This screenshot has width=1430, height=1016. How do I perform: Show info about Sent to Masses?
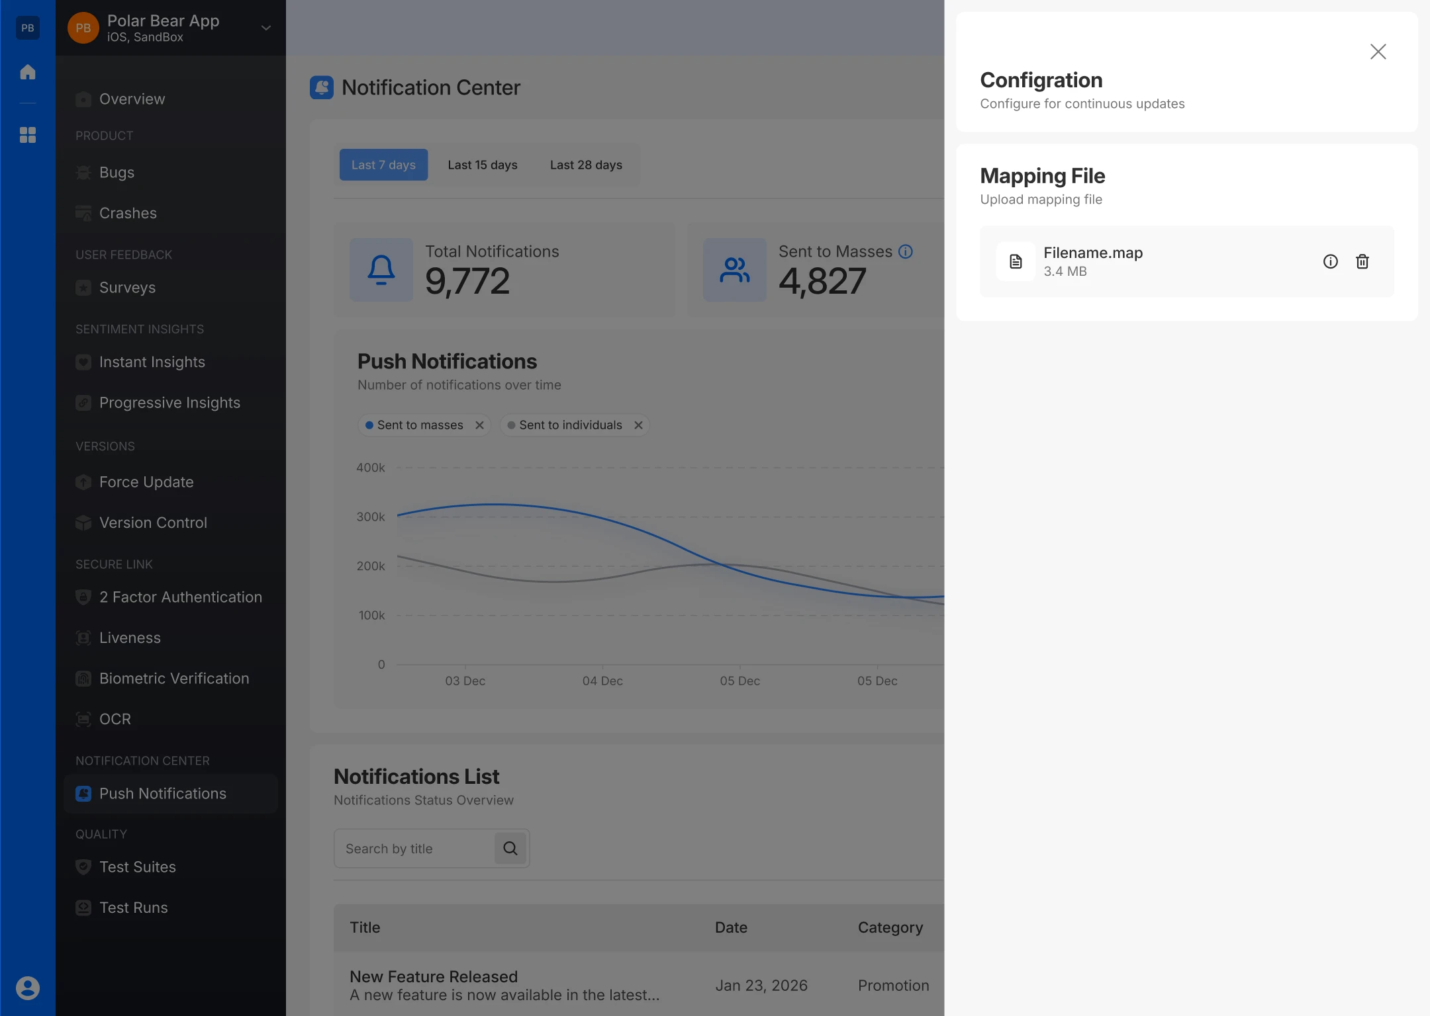click(x=906, y=251)
